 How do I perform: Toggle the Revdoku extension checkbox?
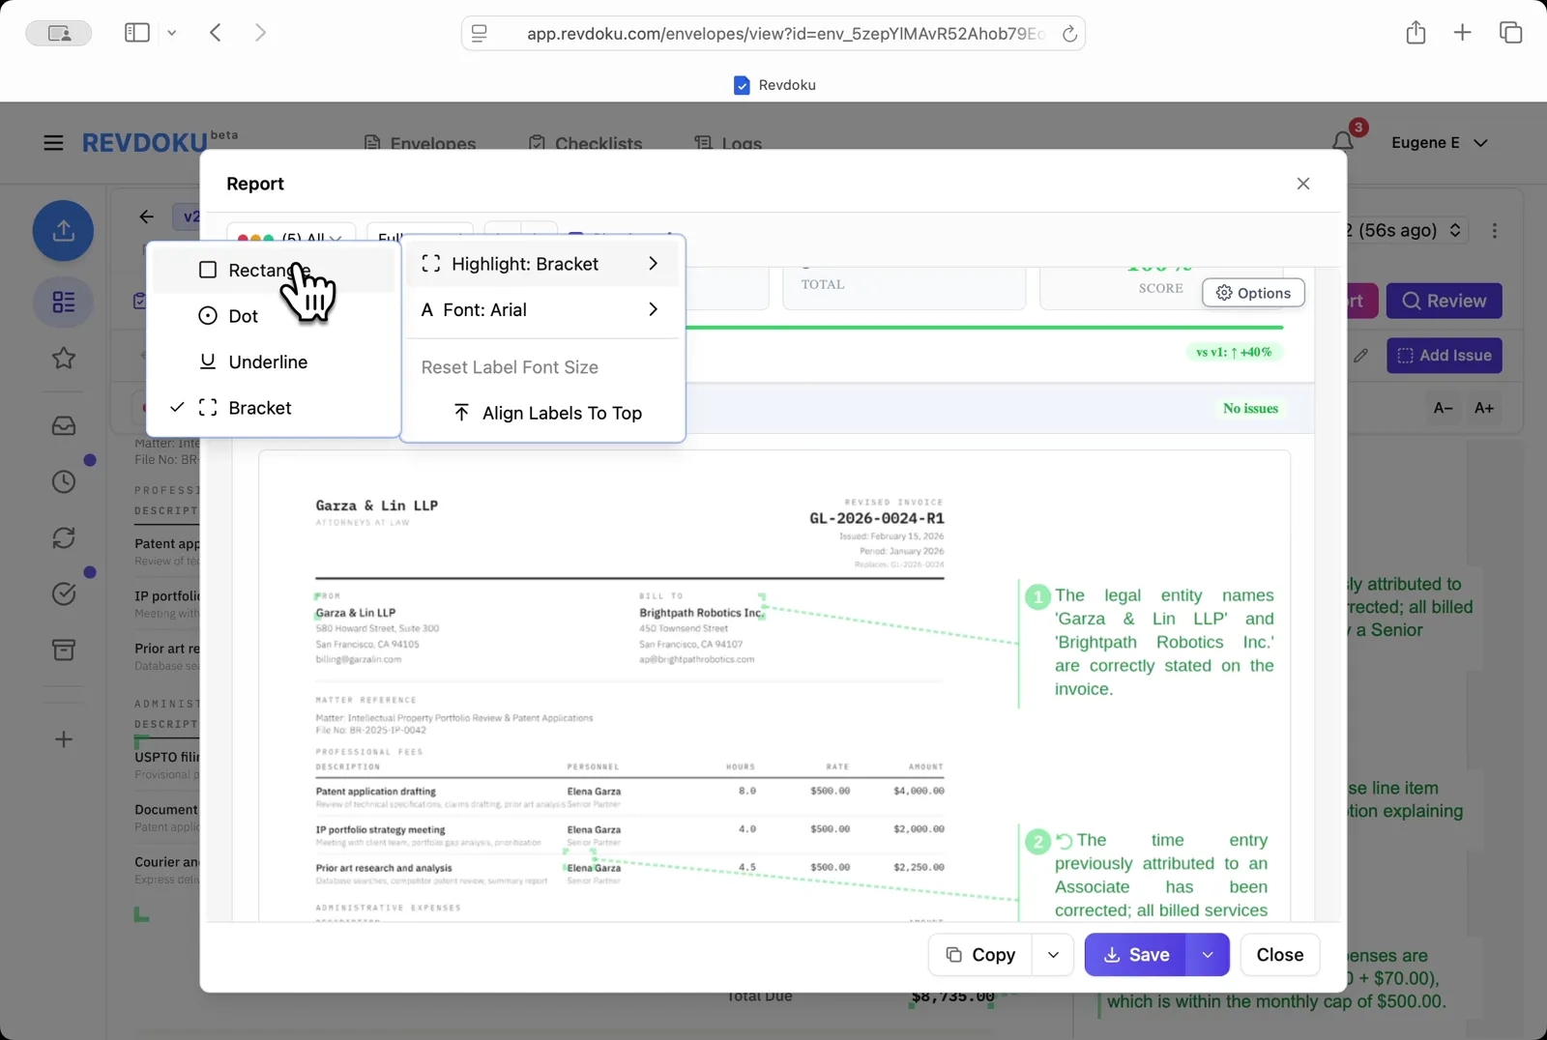point(742,85)
